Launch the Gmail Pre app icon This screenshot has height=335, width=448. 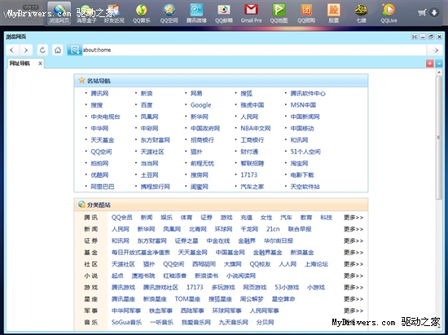(x=251, y=13)
